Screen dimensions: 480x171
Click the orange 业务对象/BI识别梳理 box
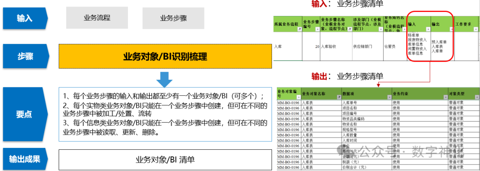(x=165, y=57)
